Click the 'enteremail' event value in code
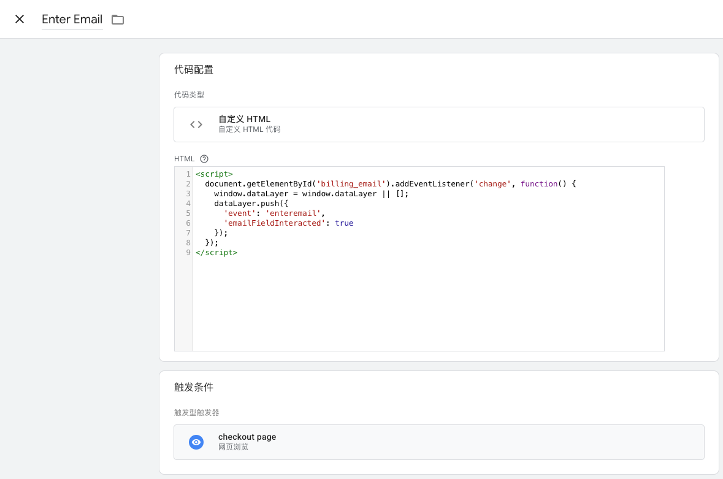723x479 pixels. point(293,213)
